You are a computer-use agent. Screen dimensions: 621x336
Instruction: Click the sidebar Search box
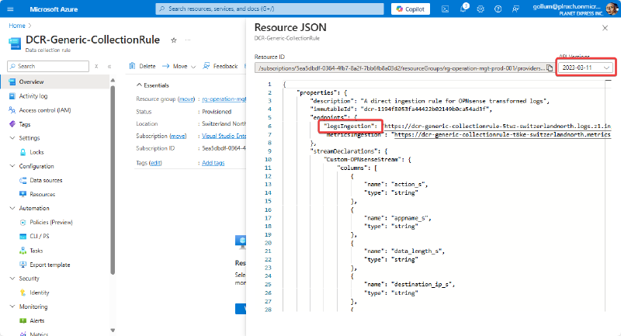click(x=48, y=66)
